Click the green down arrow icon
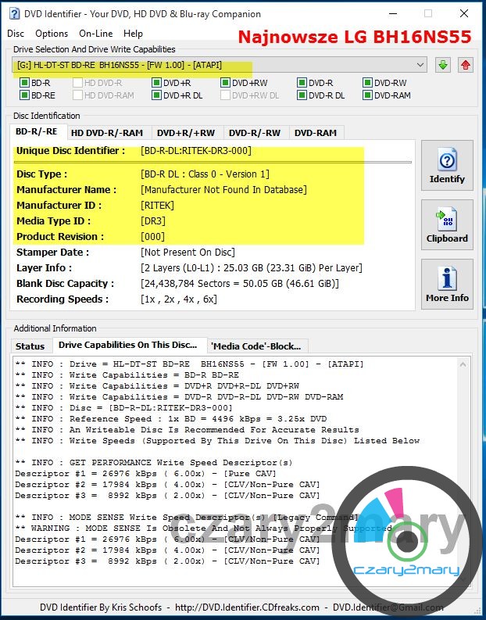The height and width of the screenshot is (620, 486). (x=444, y=65)
